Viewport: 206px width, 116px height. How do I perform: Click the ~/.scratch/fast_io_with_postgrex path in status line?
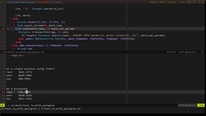pos(31,105)
